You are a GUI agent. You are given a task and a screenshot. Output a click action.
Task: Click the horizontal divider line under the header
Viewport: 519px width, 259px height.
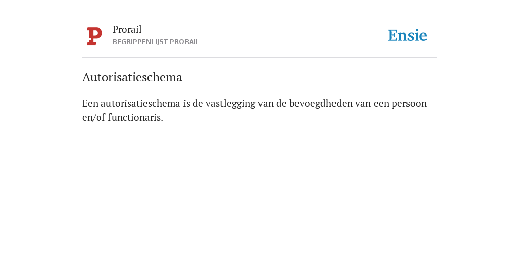[x=259, y=58]
